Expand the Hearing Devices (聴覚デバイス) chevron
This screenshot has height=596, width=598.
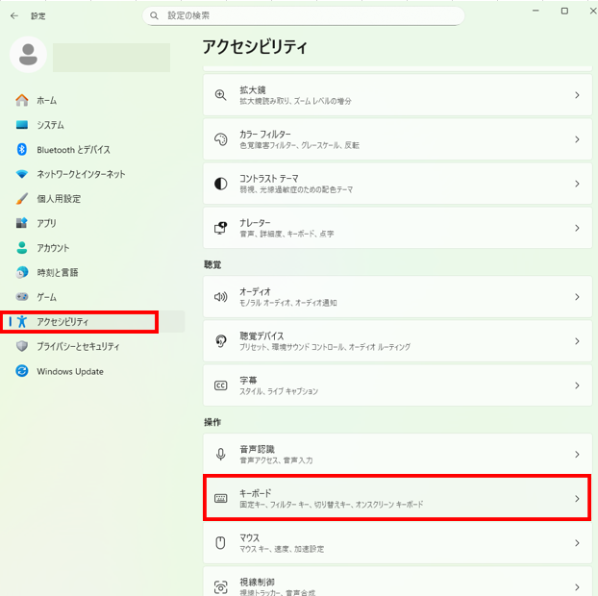576,341
